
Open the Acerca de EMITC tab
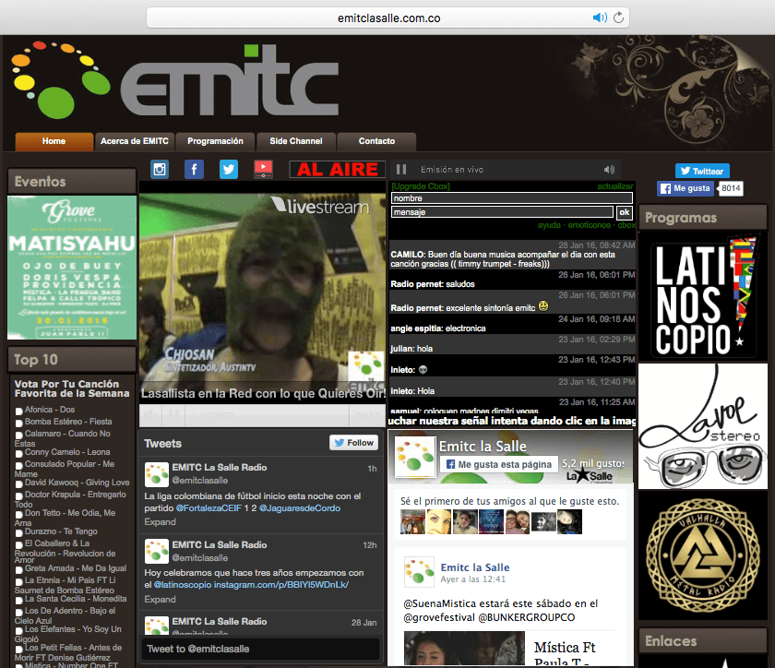tap(135, 141)
